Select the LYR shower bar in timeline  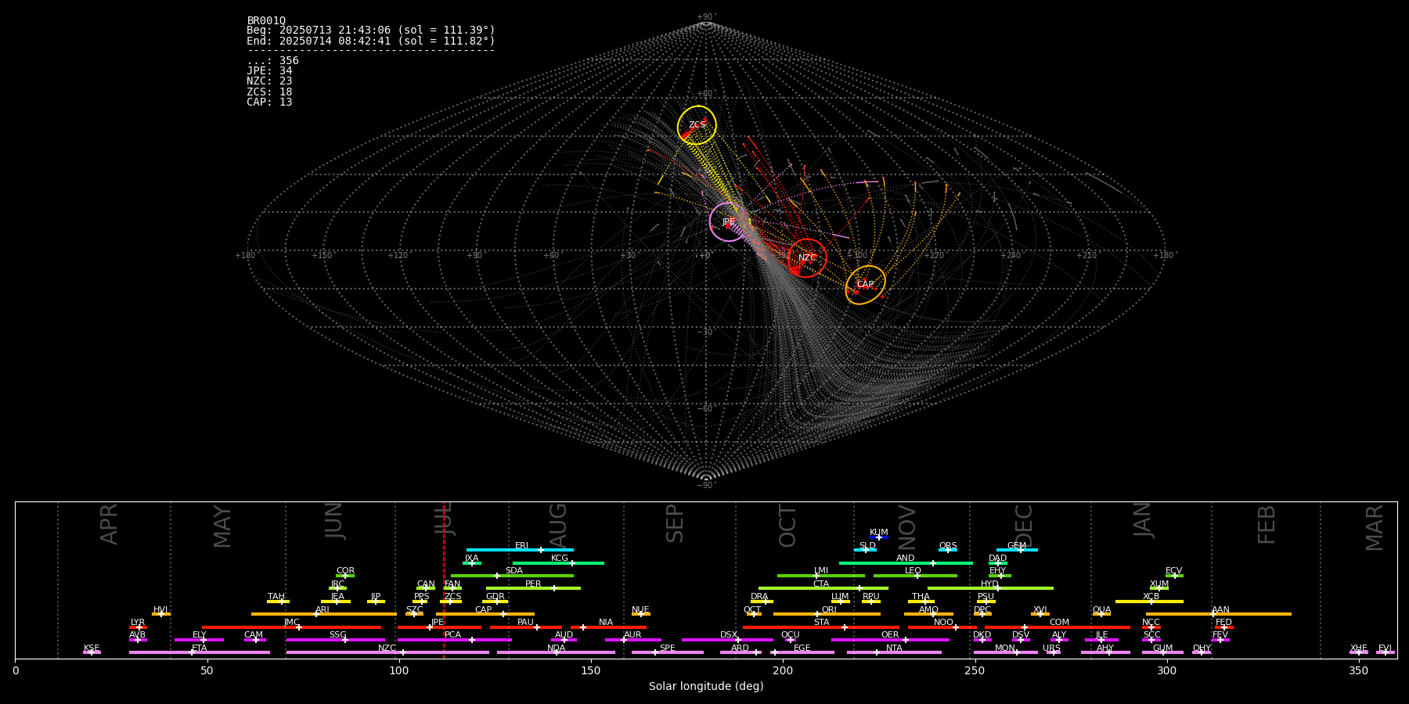pos(138,627)
